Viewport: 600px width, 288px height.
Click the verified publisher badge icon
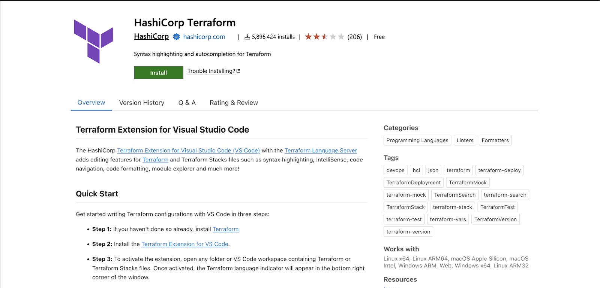(176, 37)
